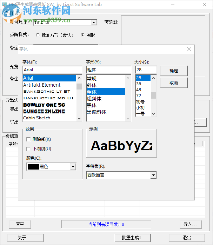Select size 初号 in size list
This screenshot has width=213, height=245.
pyautogui.click(x=143, y=101)
